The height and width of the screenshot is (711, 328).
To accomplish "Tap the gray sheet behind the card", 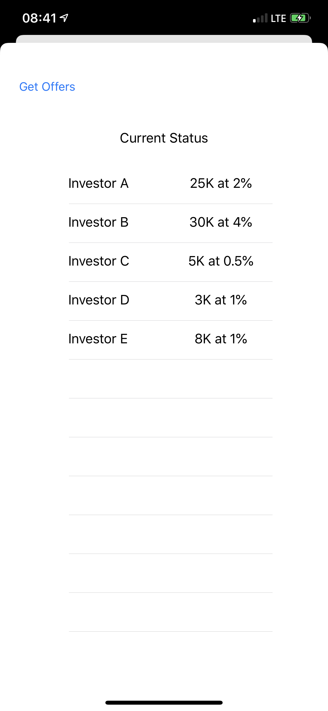I will click(x=164, y=39).
